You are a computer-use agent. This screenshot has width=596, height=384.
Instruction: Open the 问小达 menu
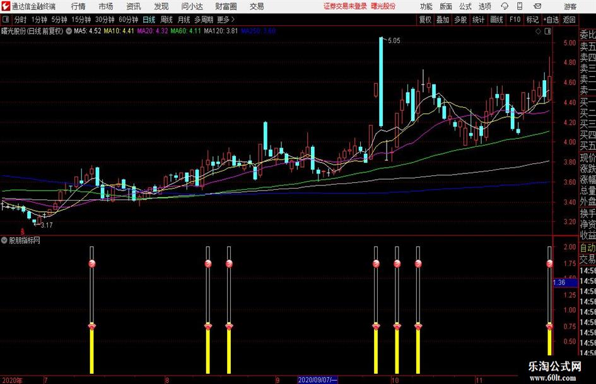[192, 6]
